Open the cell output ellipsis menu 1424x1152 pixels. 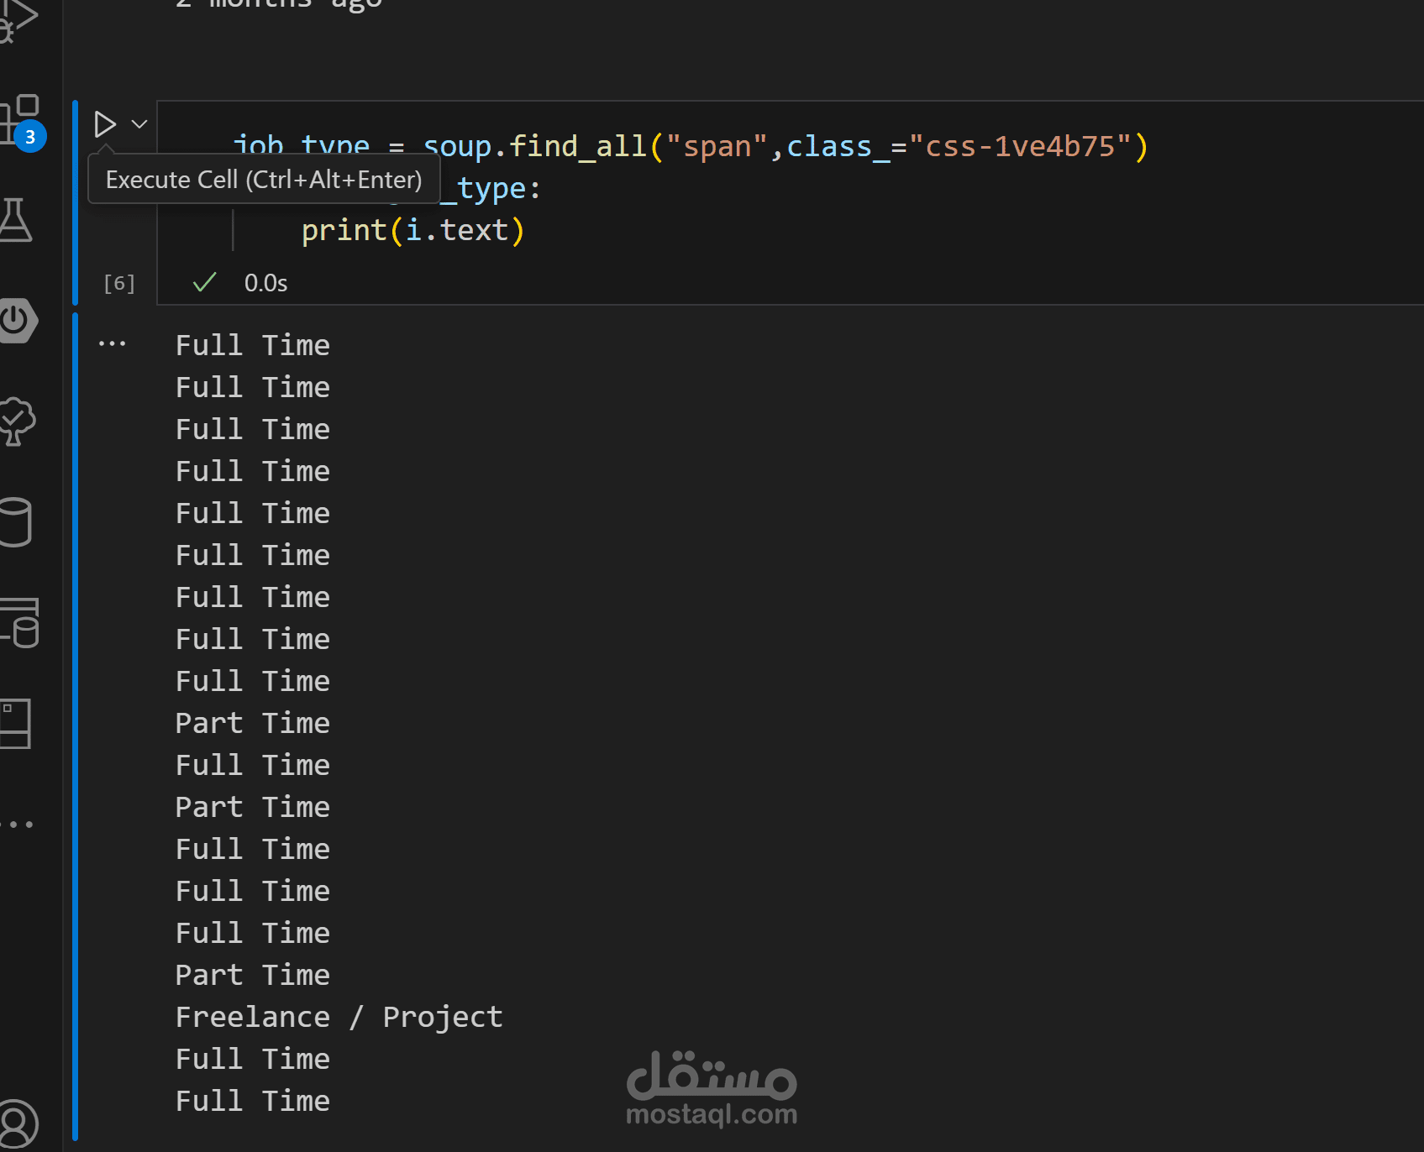[112, 343]
